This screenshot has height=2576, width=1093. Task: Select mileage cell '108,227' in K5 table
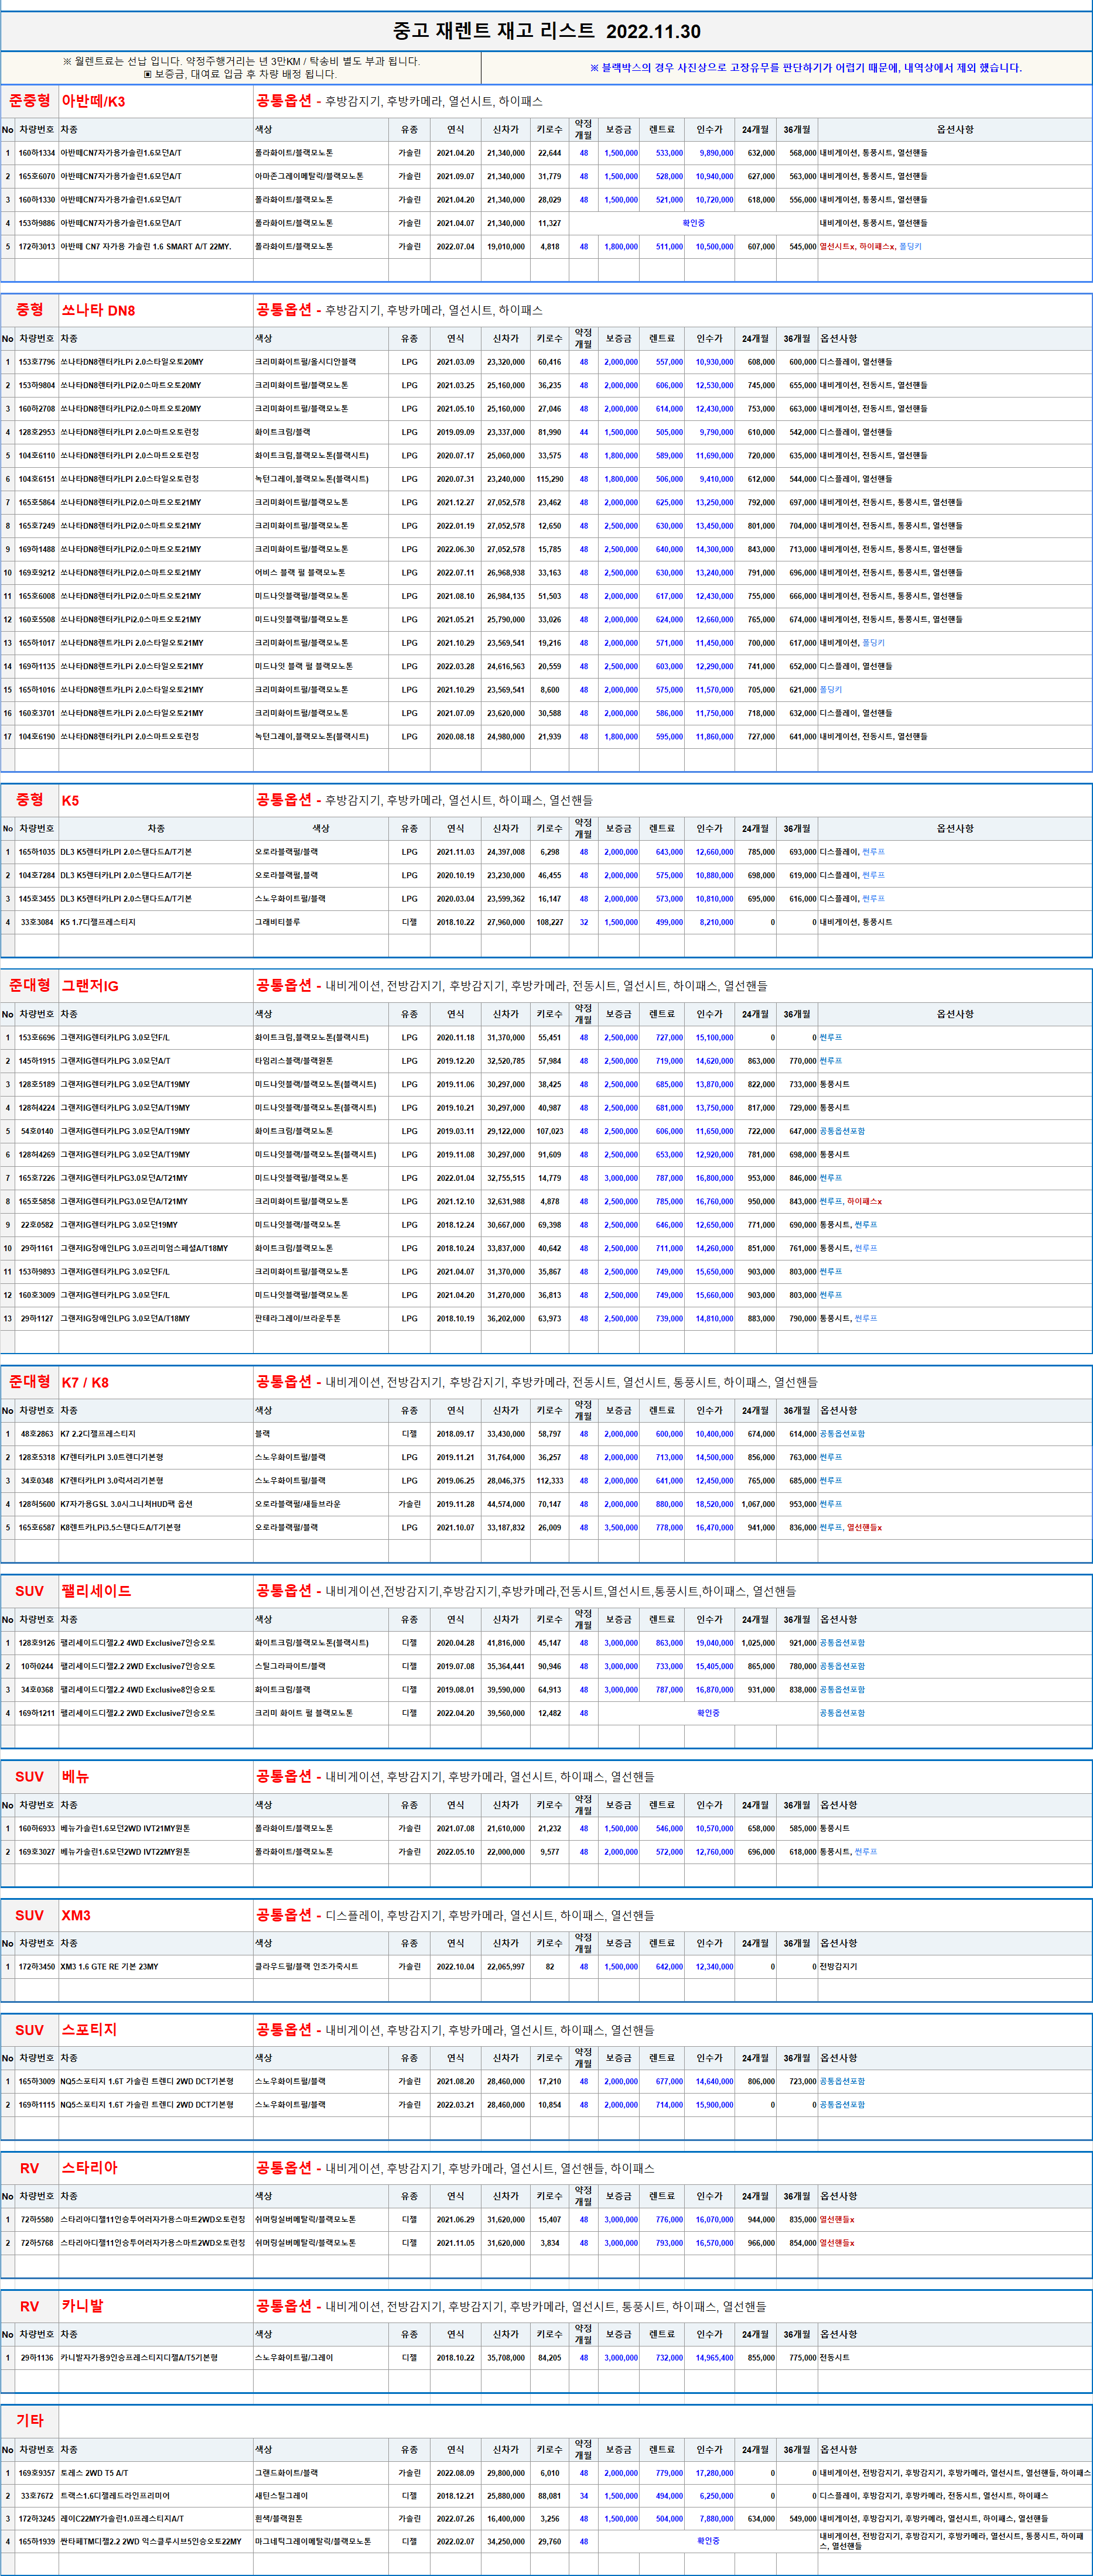pos(549,922)
